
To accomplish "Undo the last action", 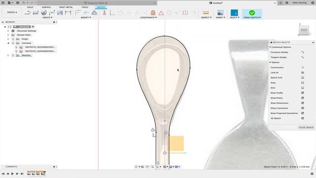I will [24, 3].
